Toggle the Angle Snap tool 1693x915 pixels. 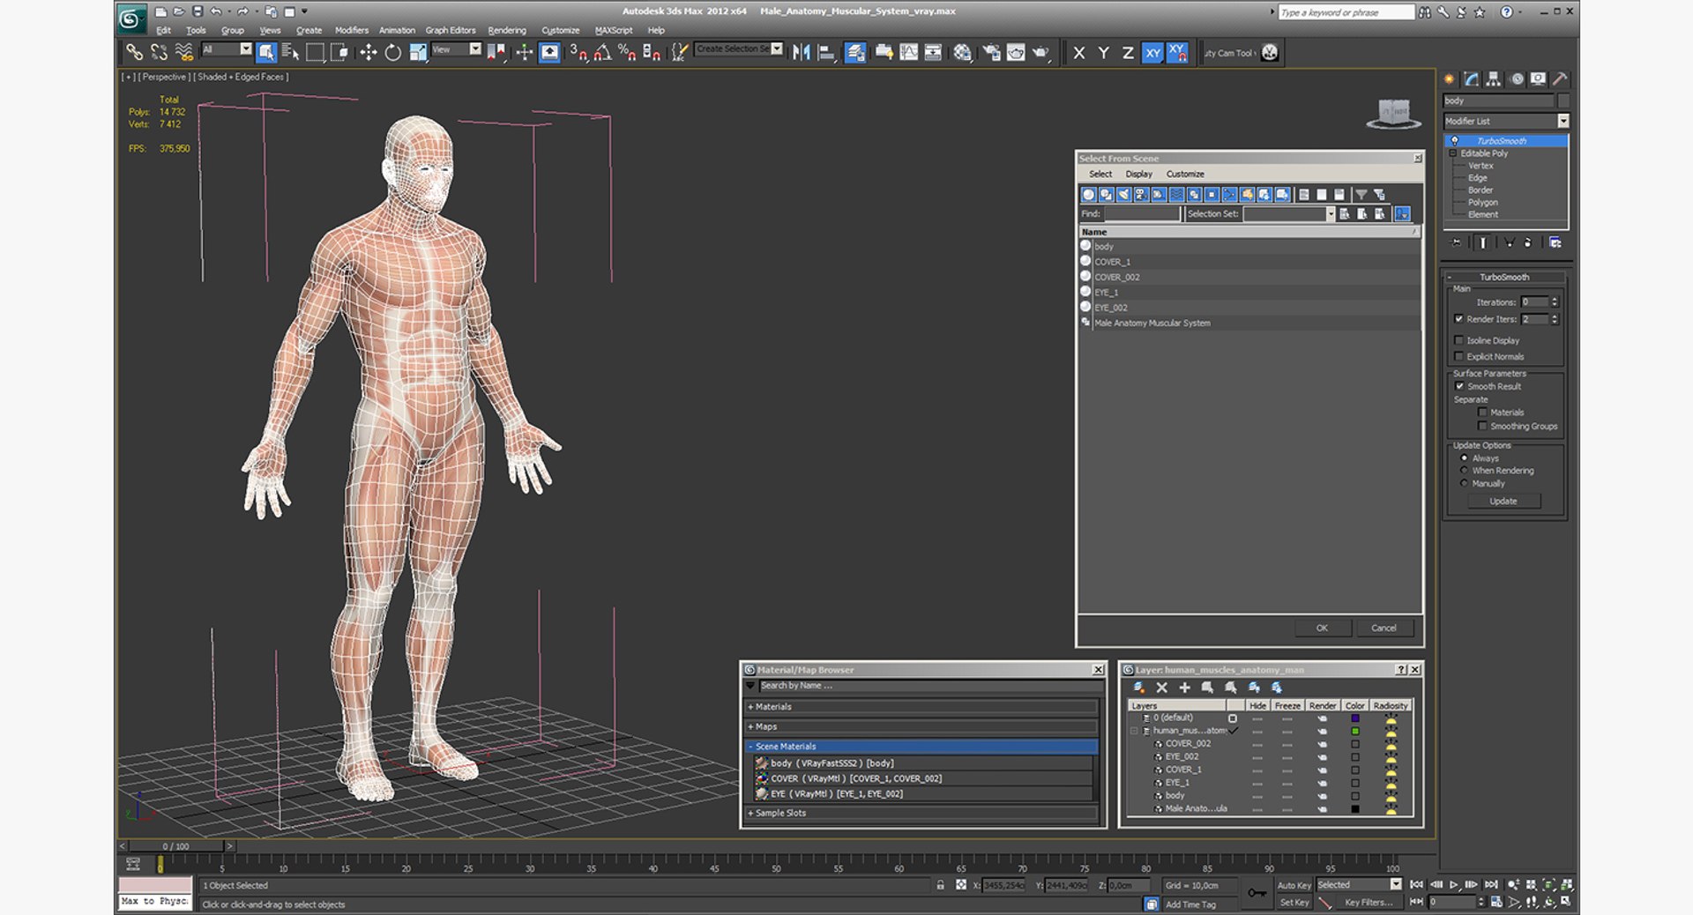[603, 53]
